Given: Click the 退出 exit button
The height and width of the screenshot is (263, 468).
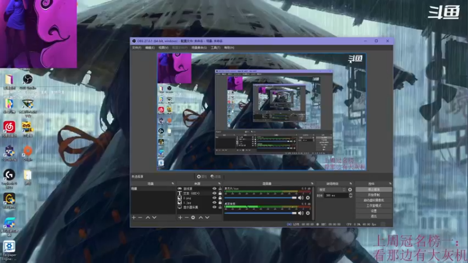Looking at the screenshot, I should pos(374,216).
